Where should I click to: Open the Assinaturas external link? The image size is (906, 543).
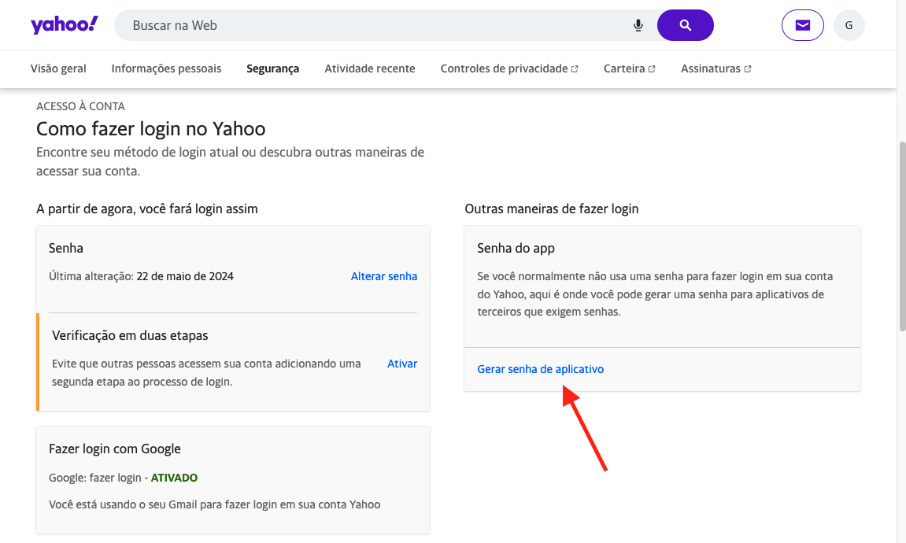716,68
